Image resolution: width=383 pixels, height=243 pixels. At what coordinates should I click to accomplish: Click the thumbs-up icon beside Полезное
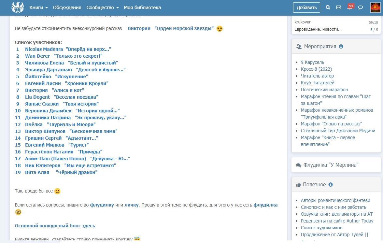click(x=298, y=185)
